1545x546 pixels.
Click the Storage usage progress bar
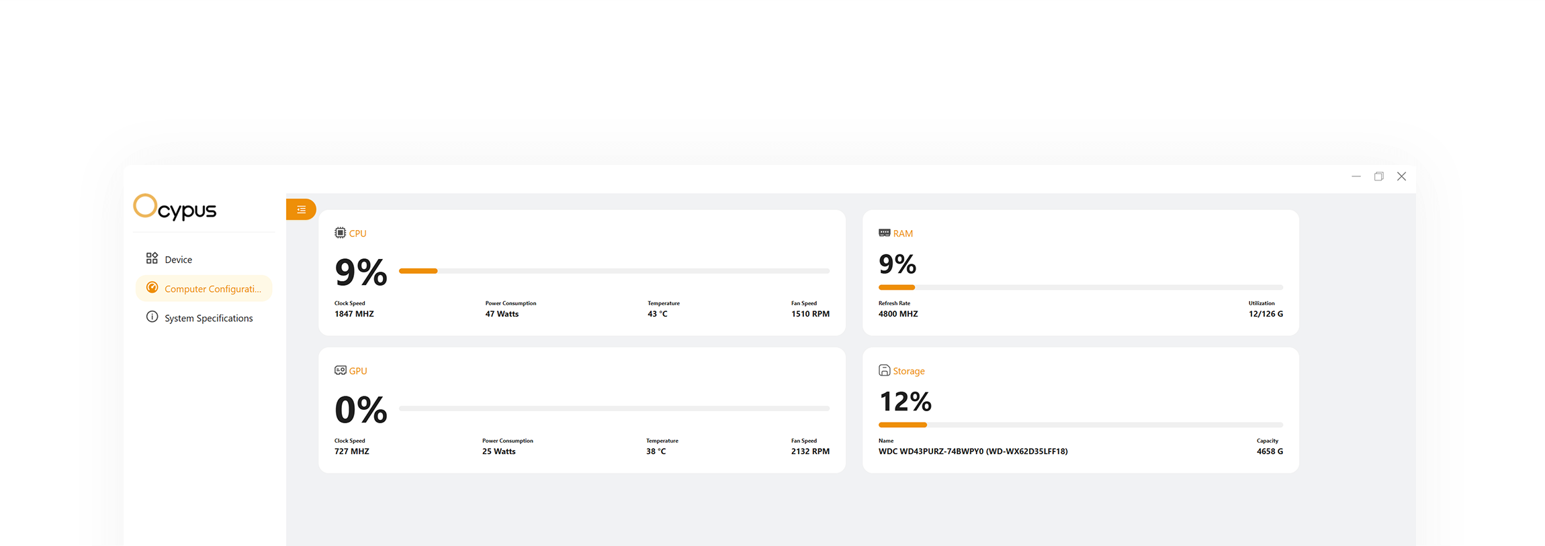[1080, 425]
